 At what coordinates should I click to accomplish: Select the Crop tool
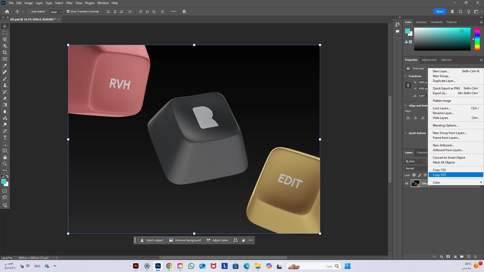tap(5, 52)
